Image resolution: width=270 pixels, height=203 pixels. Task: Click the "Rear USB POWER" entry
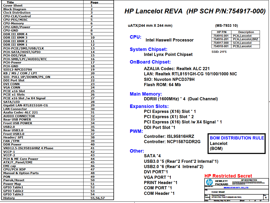point(17,119)
